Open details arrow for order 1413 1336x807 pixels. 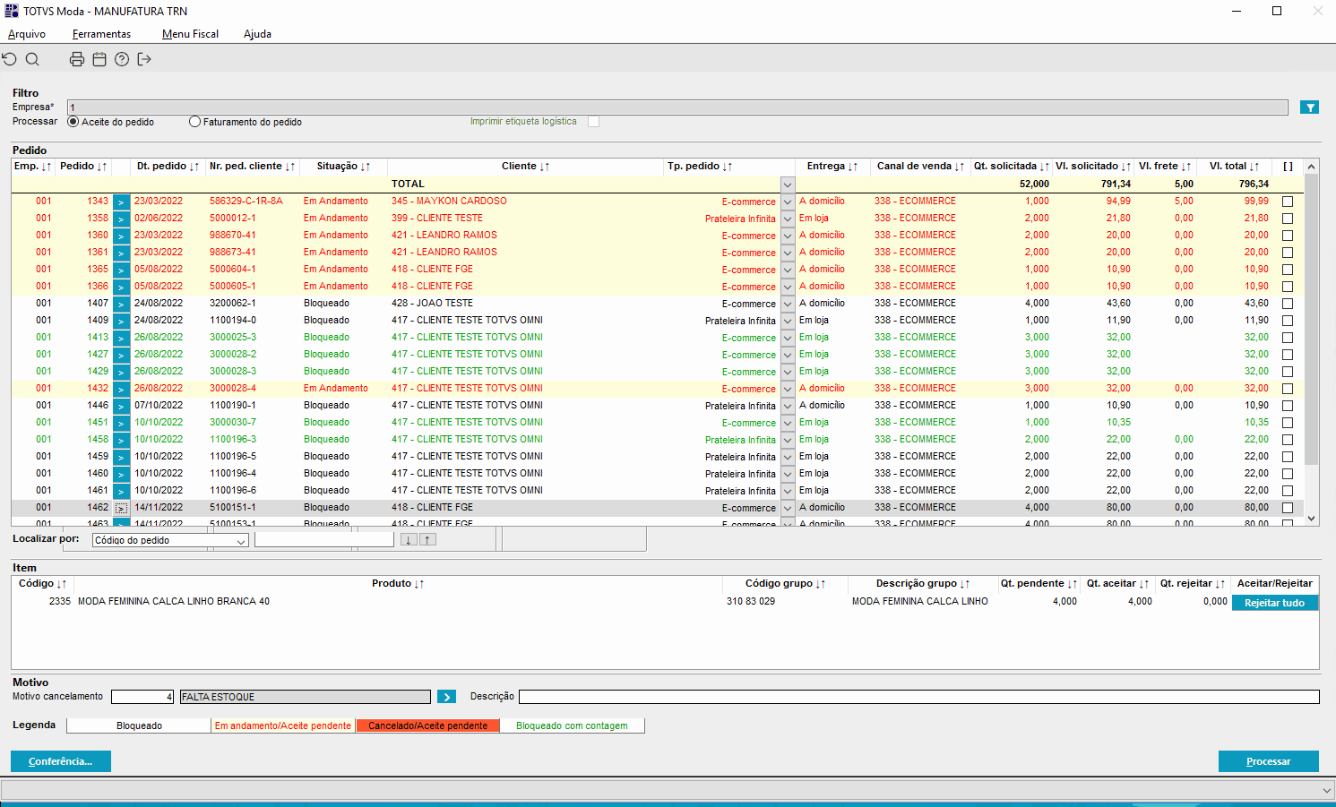point(121,338)
